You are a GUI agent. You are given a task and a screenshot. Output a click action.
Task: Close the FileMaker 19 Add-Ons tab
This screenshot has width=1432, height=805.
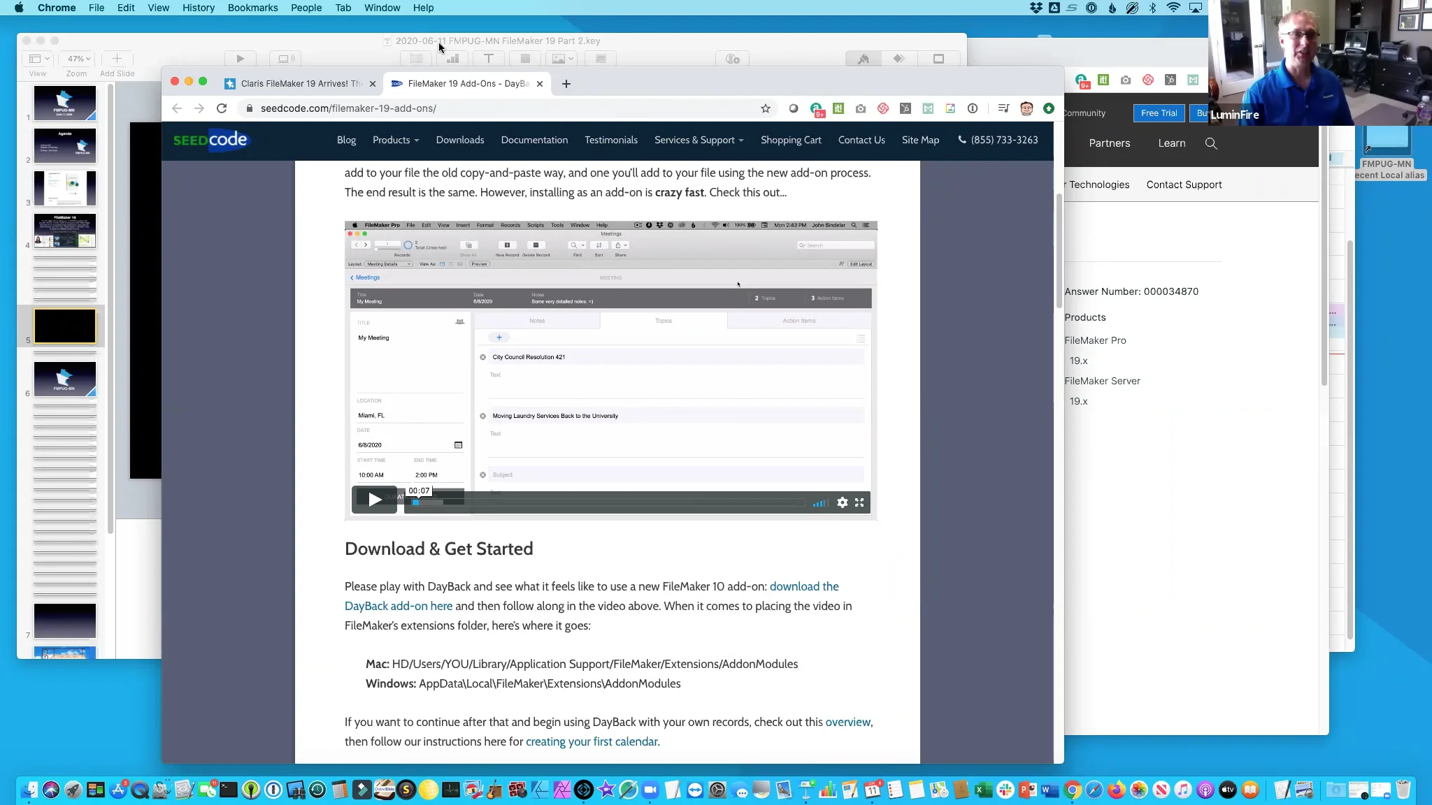(x=540, y=84)
